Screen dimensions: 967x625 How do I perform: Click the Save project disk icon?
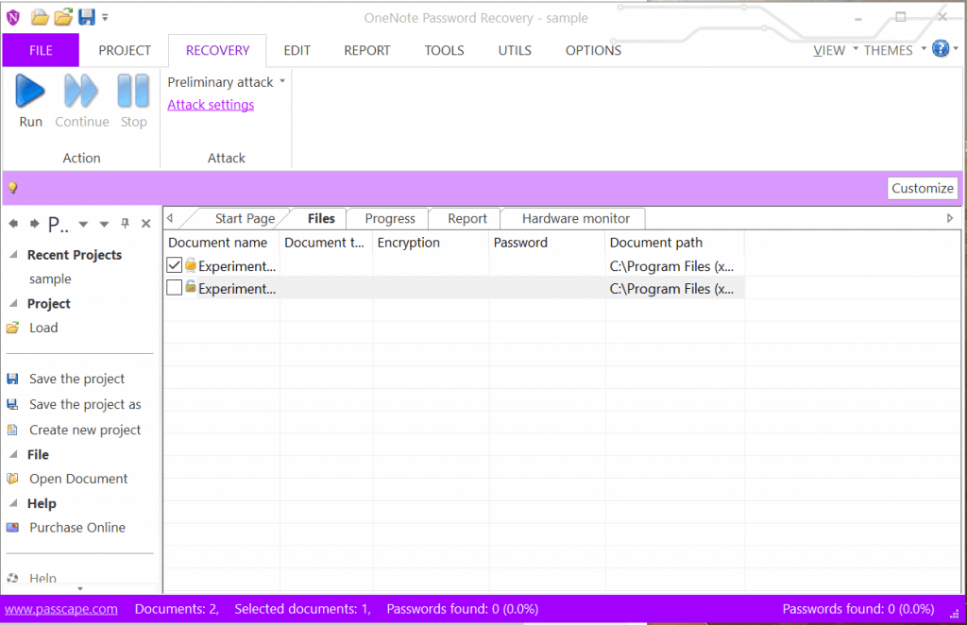[85, 15]
